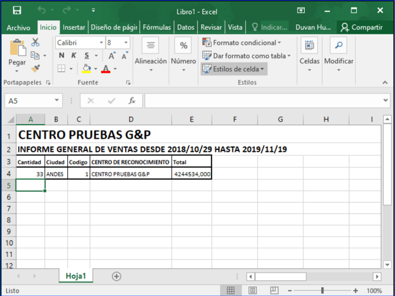Toggle bold N formatting
Screen dimensions: 395x296
click(x=61, y=56)
